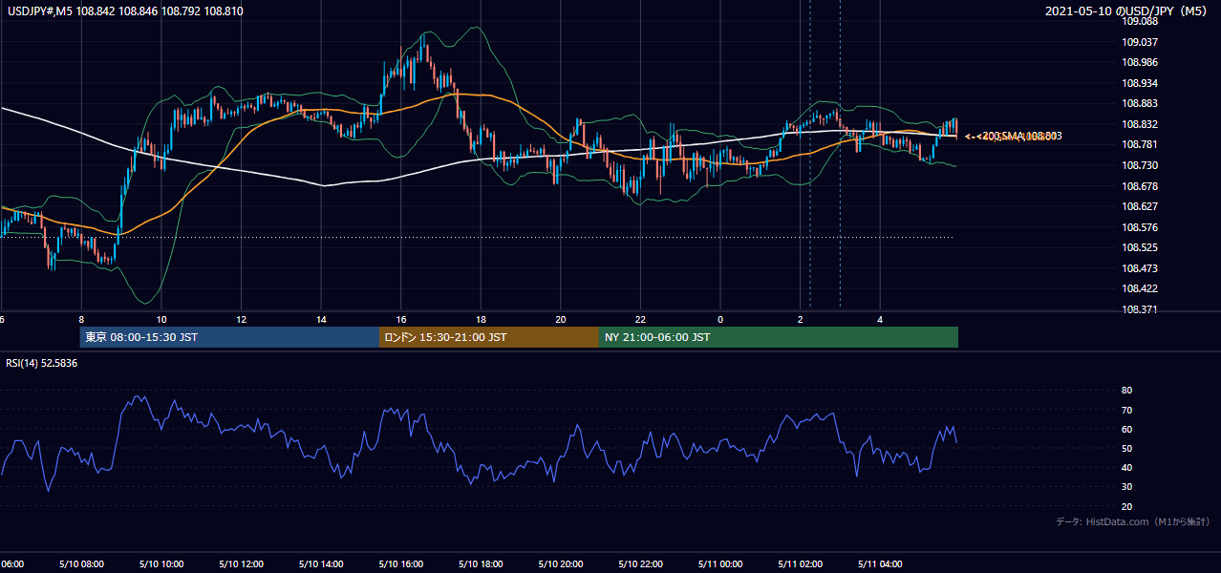This screenshot has width=1221, height=573.
Task: Click bottom time label 5/10 14:00
Action: coord(321,564)
